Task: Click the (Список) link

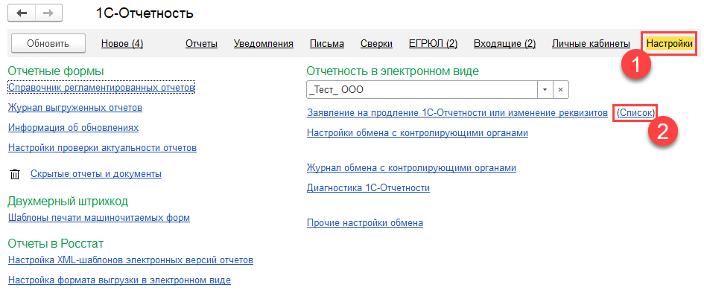Action: 635,113
